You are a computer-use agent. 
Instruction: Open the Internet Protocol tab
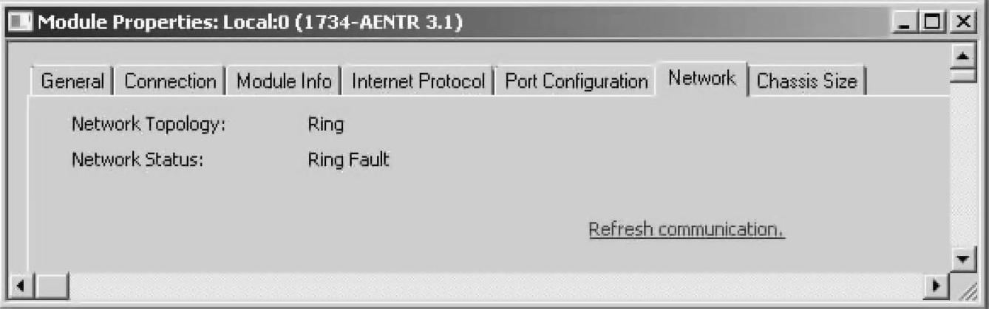418,81
